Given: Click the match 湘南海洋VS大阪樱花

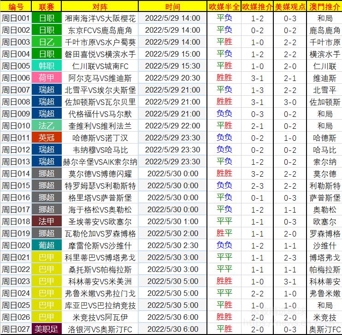Looking at the screenshot, I should (100, 18).
